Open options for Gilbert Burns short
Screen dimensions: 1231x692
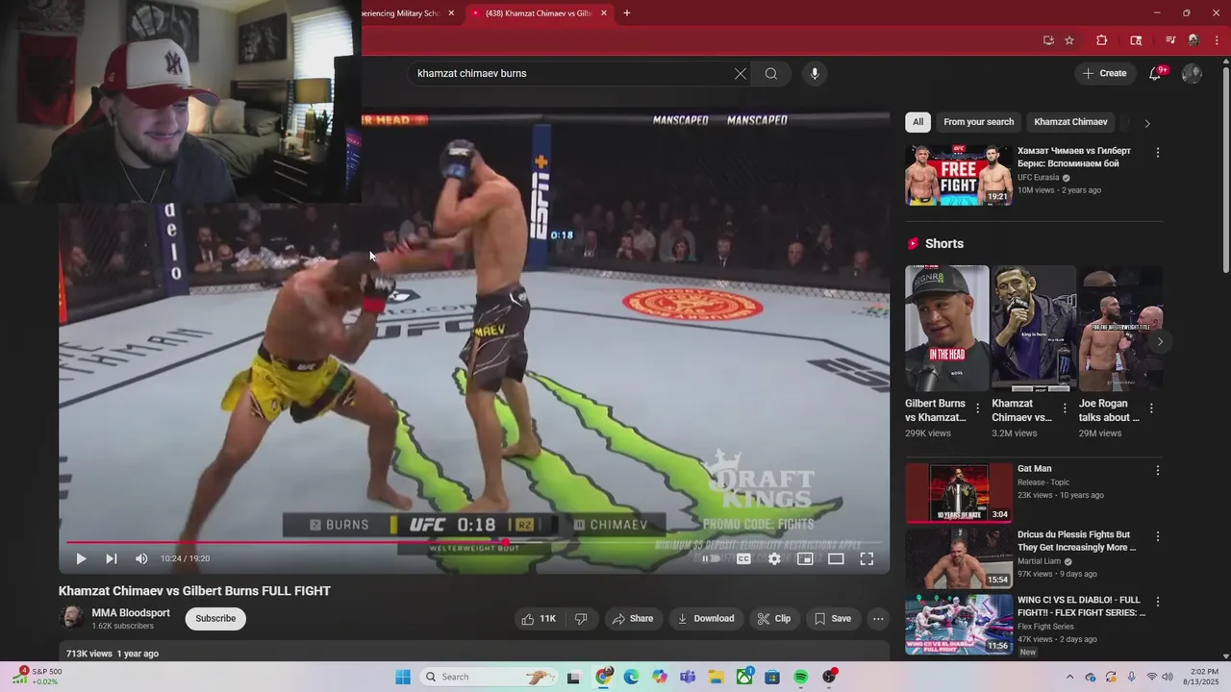[x=978, y=408]
